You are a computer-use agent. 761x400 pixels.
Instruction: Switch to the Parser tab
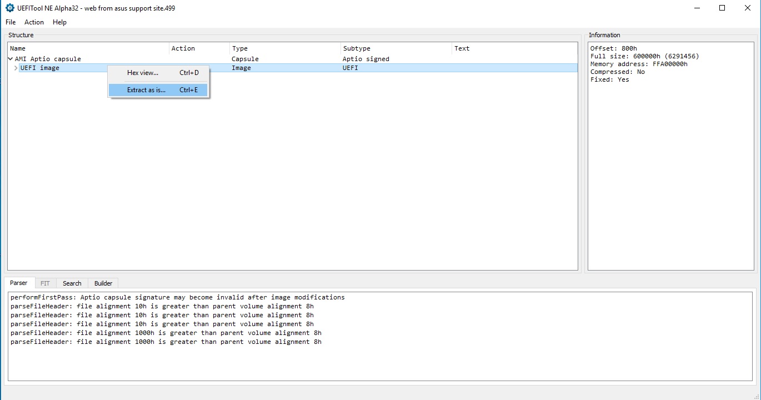pos(19,283)
